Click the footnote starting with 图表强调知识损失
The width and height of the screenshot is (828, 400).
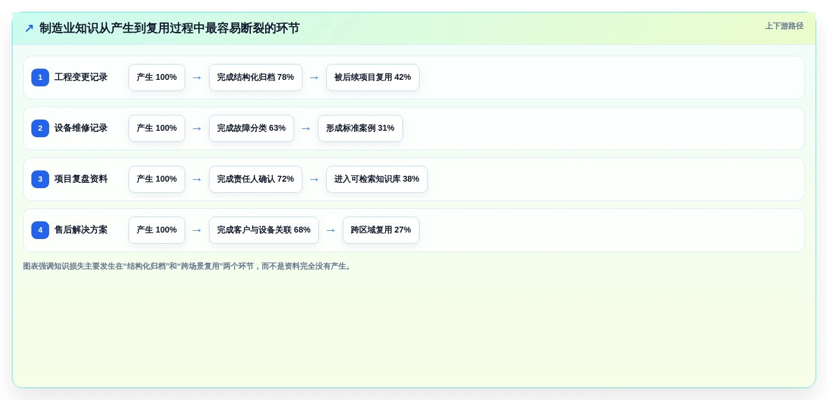[188, 266]
